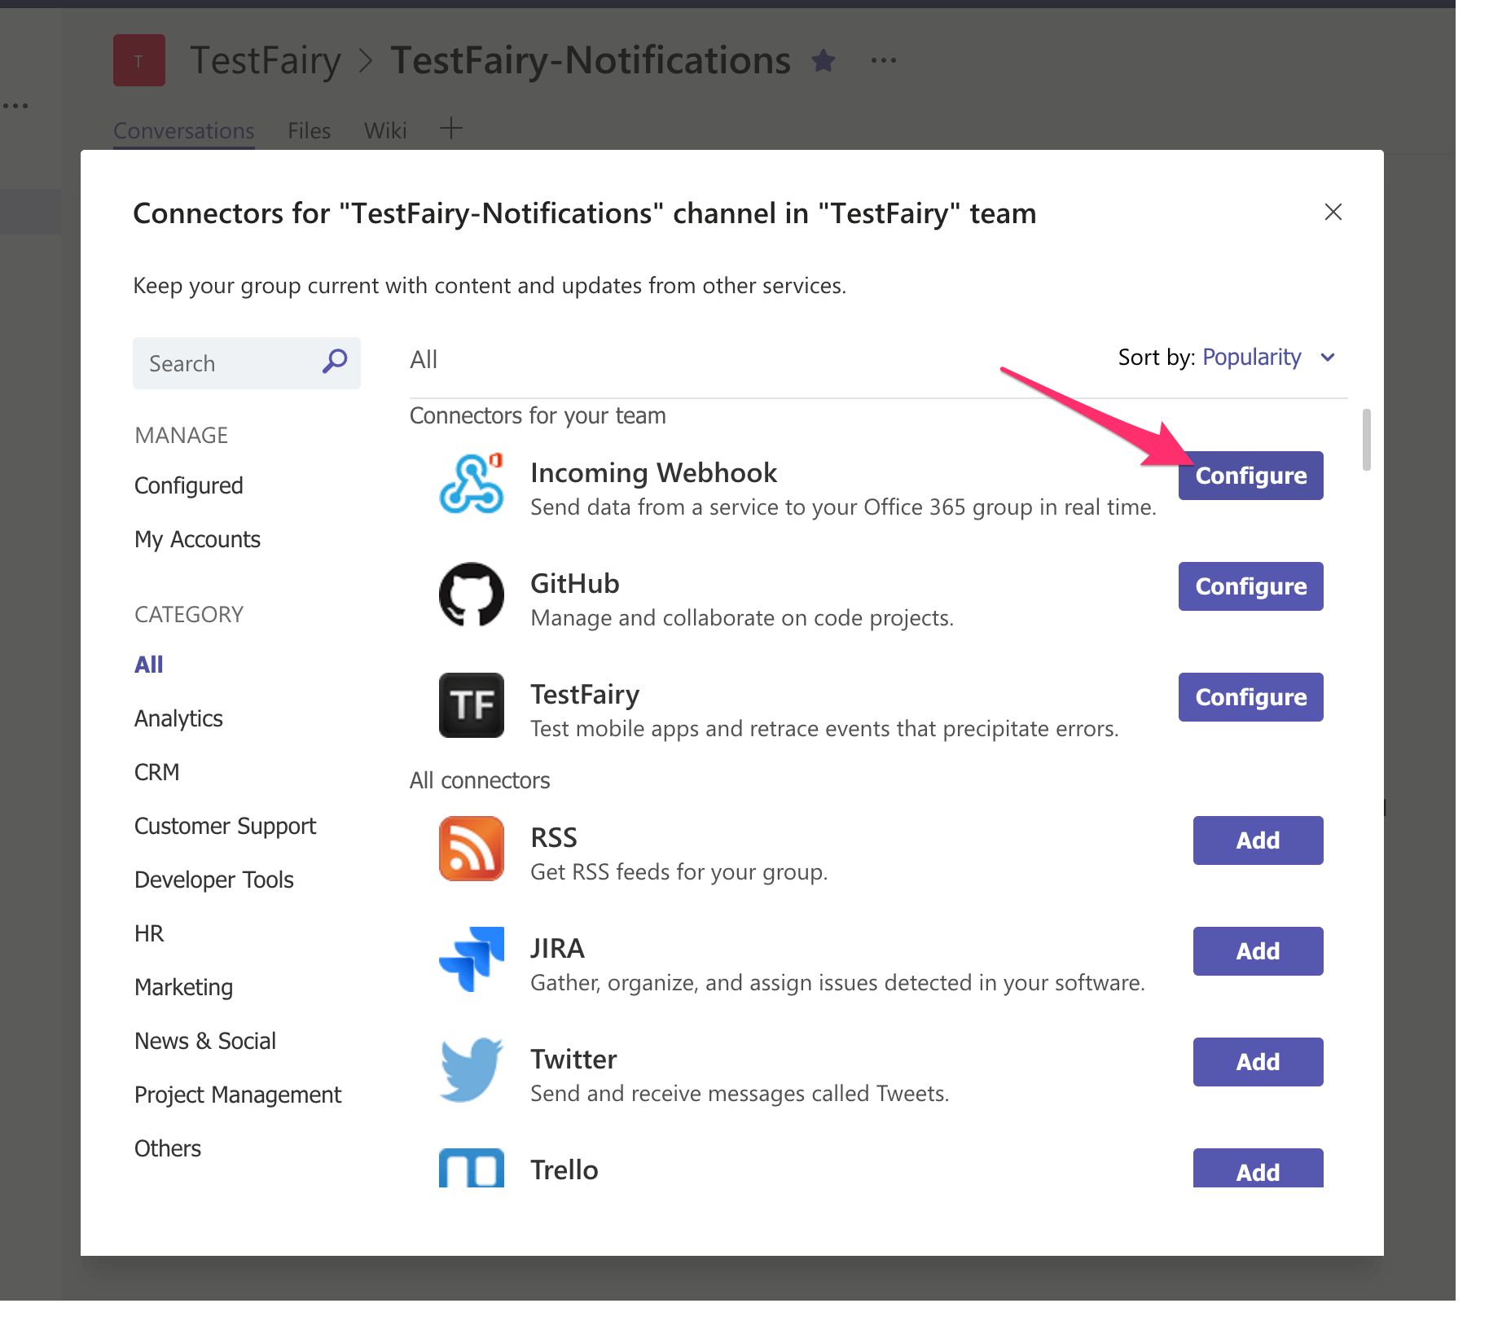Image resolution: width=1489 pixels, height=1334 pixels.
Task: Click the RSS connector icon
Action: click(x=471, y=849)
